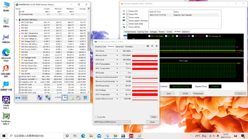The height and width of the screenshot is (139, 248).
Task: Select Stability Test Started log entry
Action: pos(184,15)
